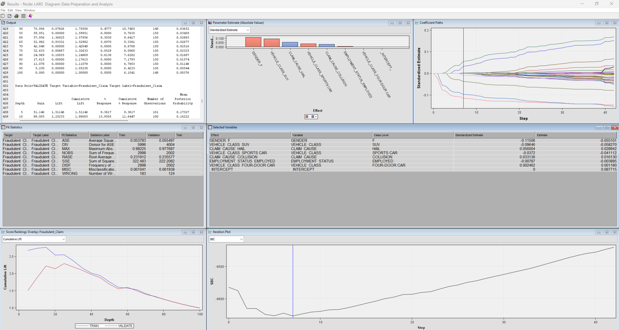Click the Results window title bar icon
This screenshot has width=619, height=330.
(x=3, y=4)
